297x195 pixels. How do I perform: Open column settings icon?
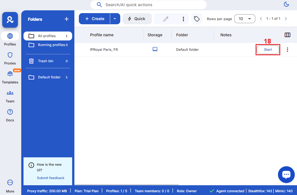pos(287,35)
